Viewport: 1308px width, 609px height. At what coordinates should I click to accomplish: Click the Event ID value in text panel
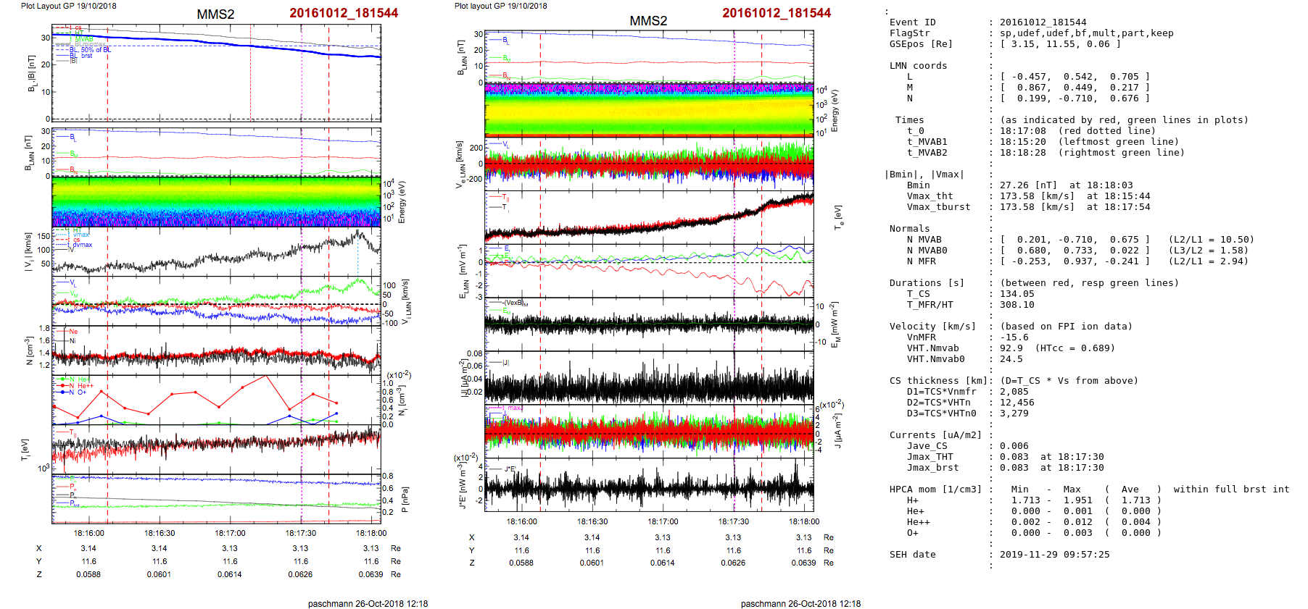pyautogui.click(x=1043, y=22)
